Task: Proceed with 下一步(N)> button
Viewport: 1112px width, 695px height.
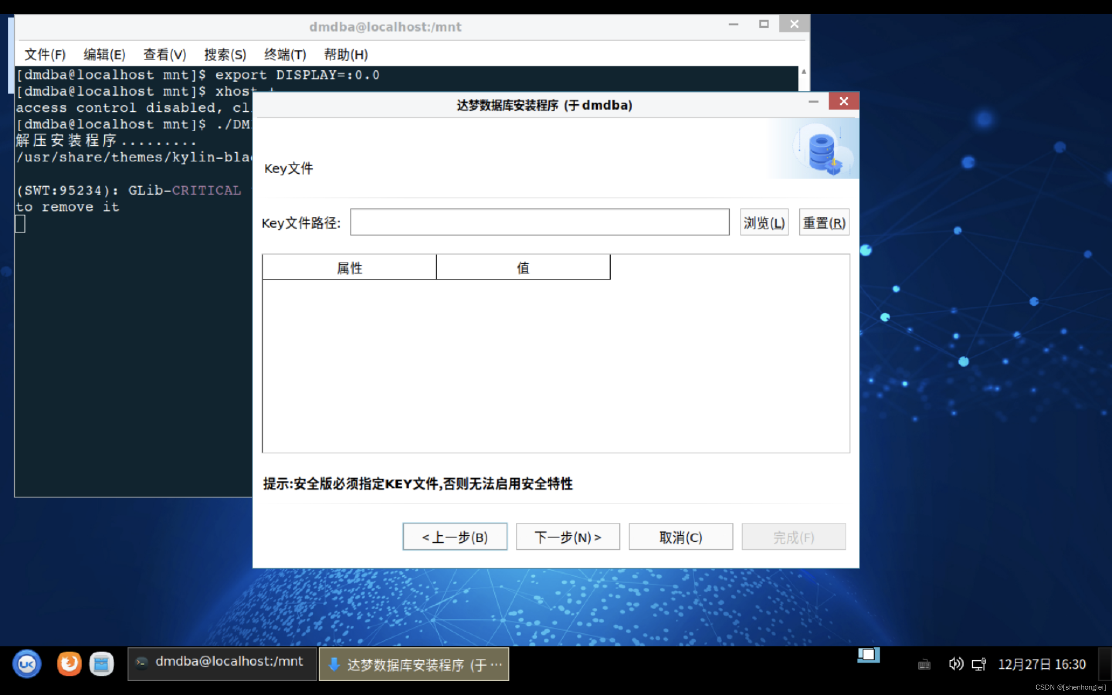Action: click(x=568, y=536)
